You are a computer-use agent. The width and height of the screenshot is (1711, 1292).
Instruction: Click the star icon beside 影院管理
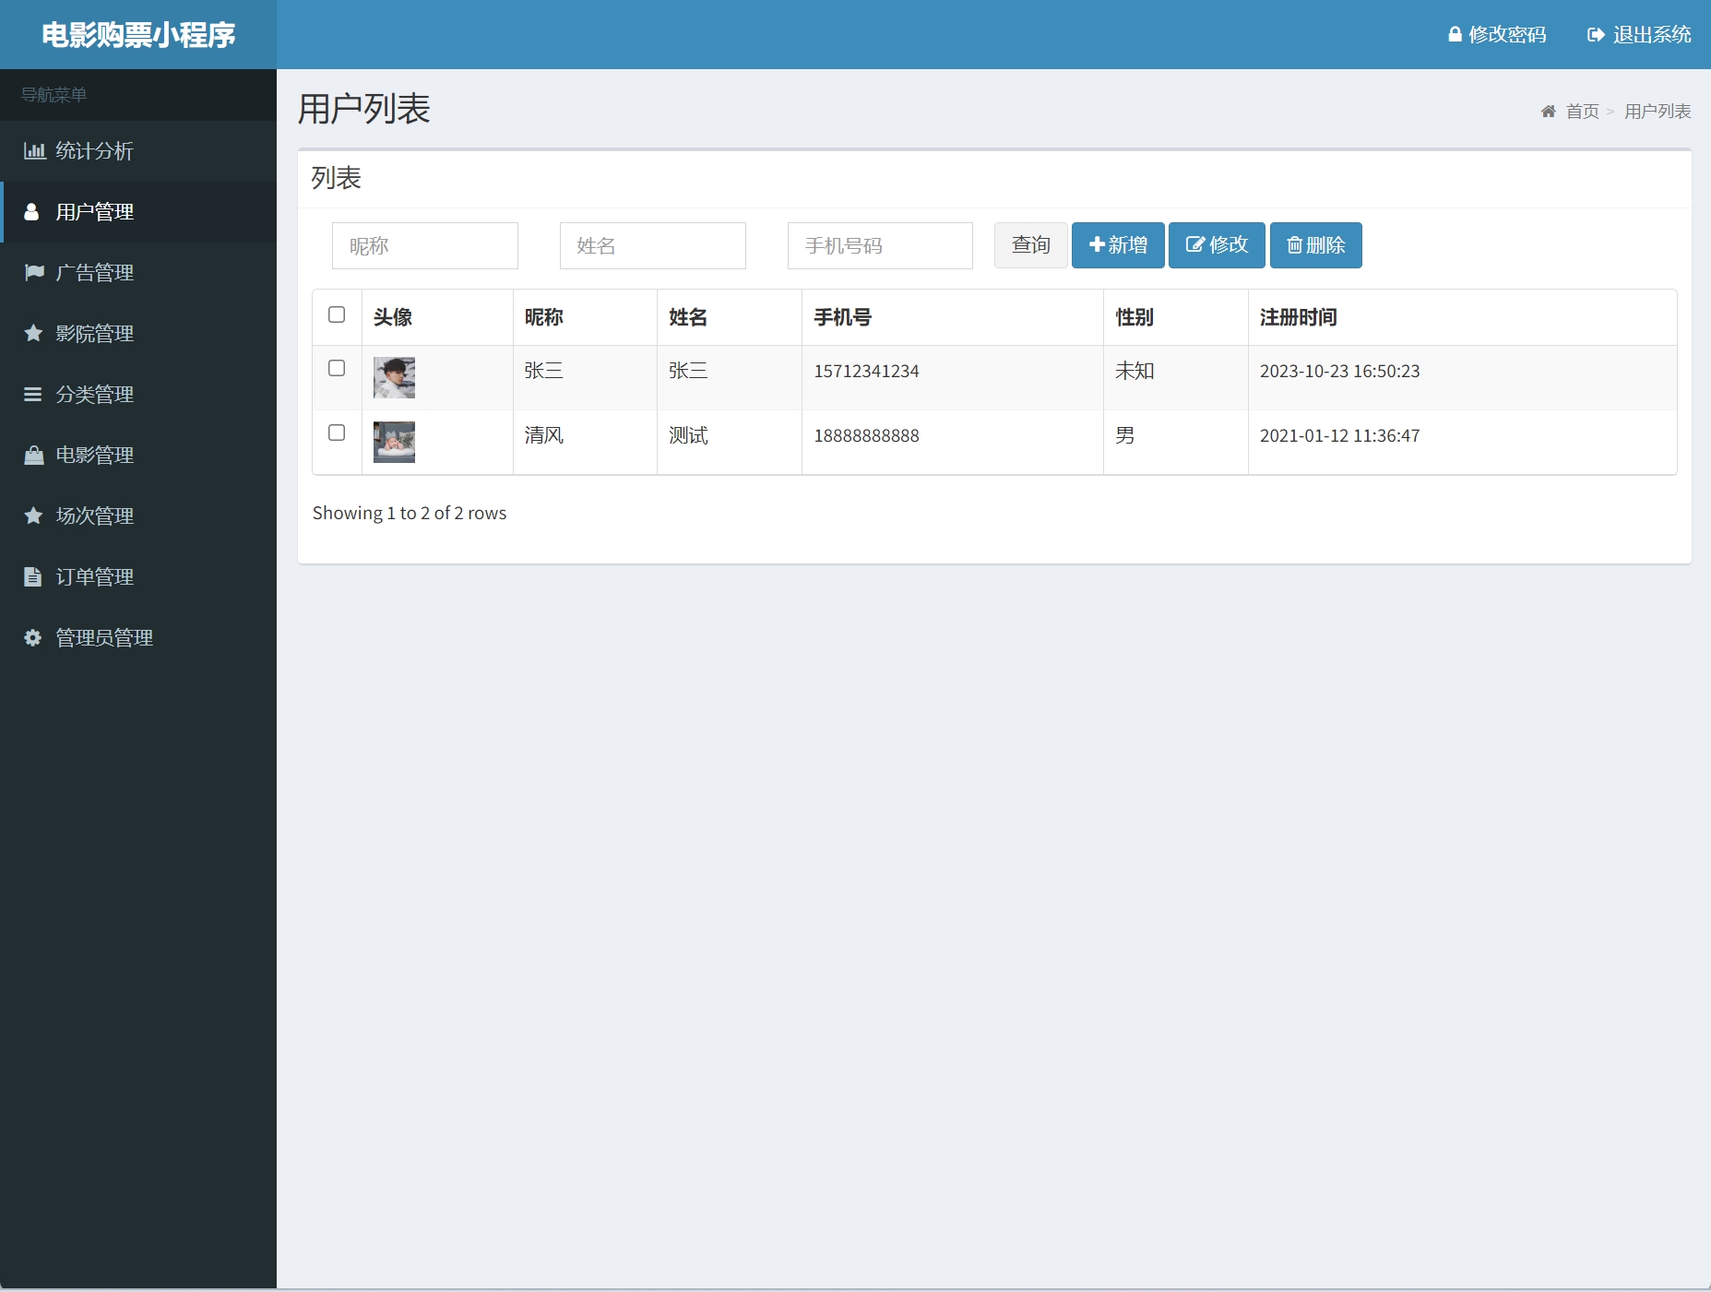click(x=33, y=334)
